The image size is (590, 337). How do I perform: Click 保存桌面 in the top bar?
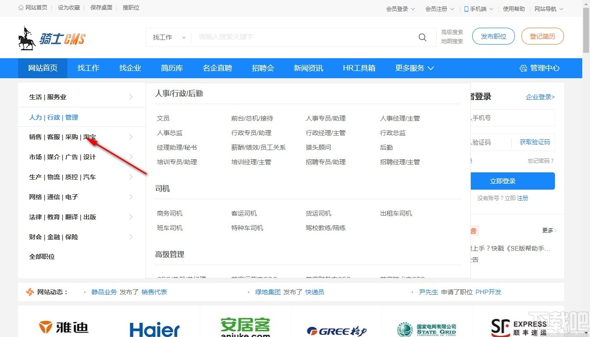101,8
